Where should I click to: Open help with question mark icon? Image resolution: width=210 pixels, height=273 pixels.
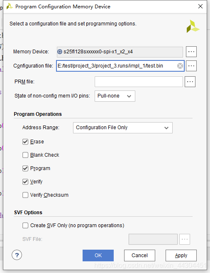(x=17, y=255)
